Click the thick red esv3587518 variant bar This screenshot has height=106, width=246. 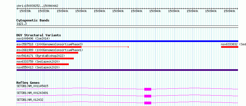click(49, 47)
